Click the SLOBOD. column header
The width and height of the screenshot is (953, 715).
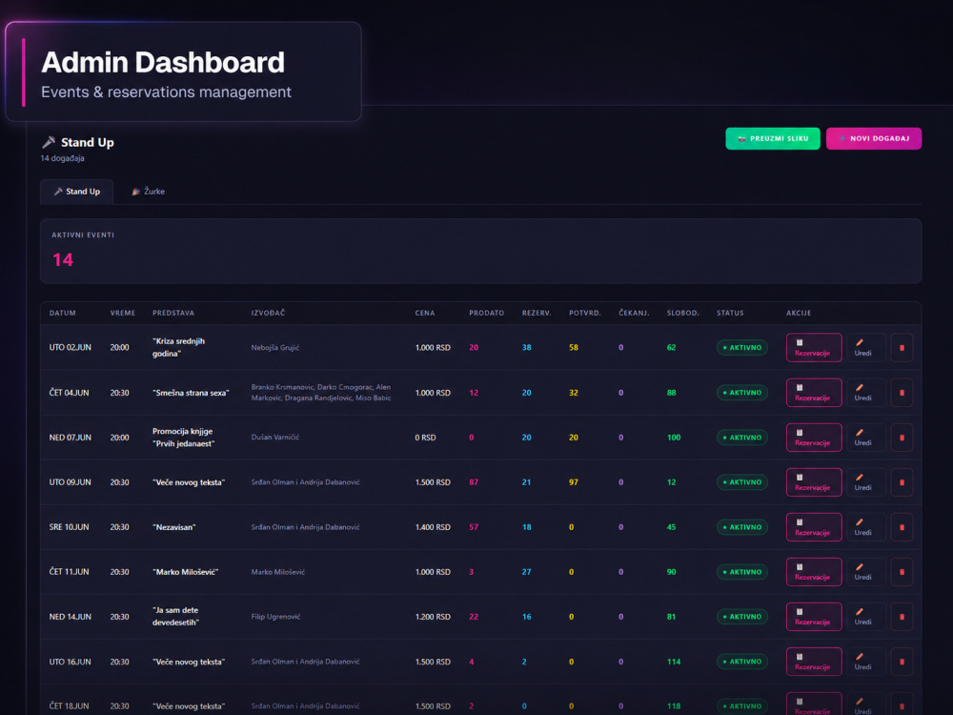coord(682,313)
